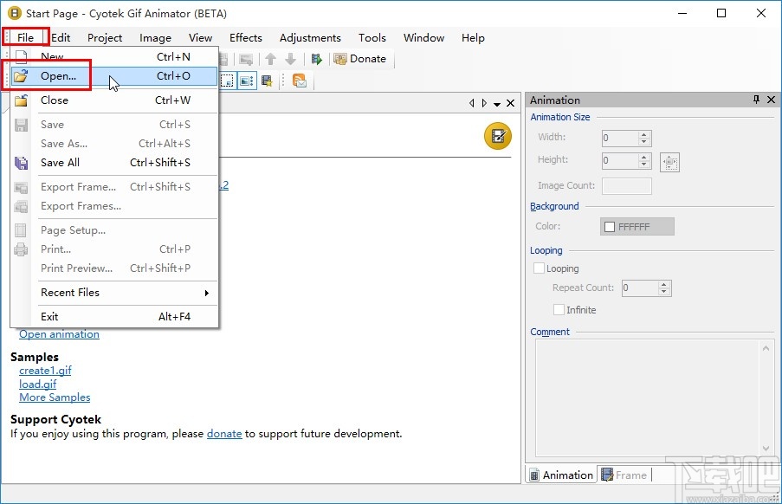The width and height of the screenshot is (782, 504).
Task: Switch to the Frame bottom tab
Action: tap(624, 475)
